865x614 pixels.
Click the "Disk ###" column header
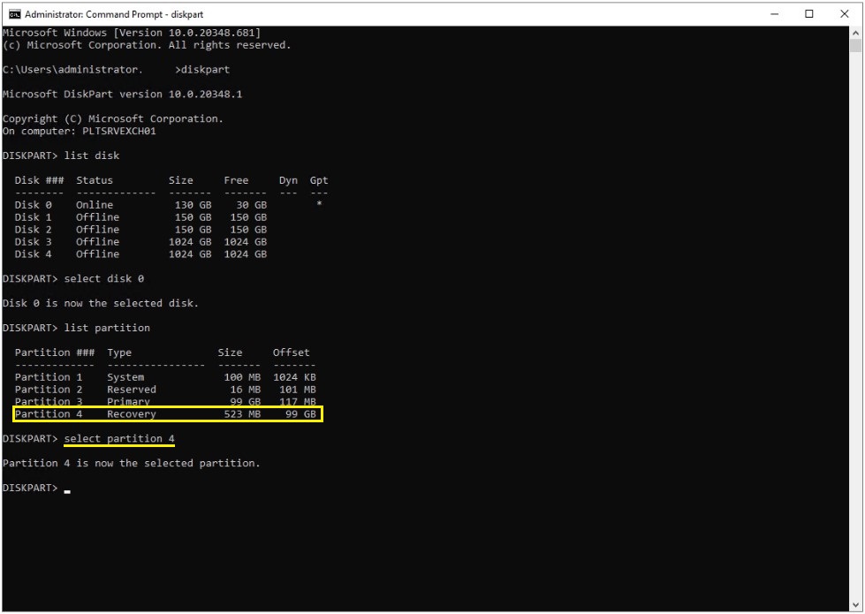point(39,180)
